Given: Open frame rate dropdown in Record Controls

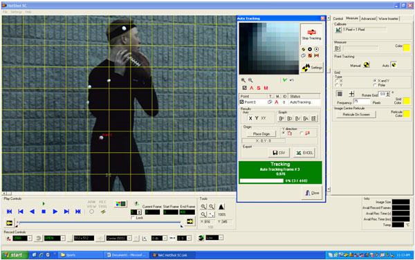Looking at the screenshot, I should [x=30, y=239].
